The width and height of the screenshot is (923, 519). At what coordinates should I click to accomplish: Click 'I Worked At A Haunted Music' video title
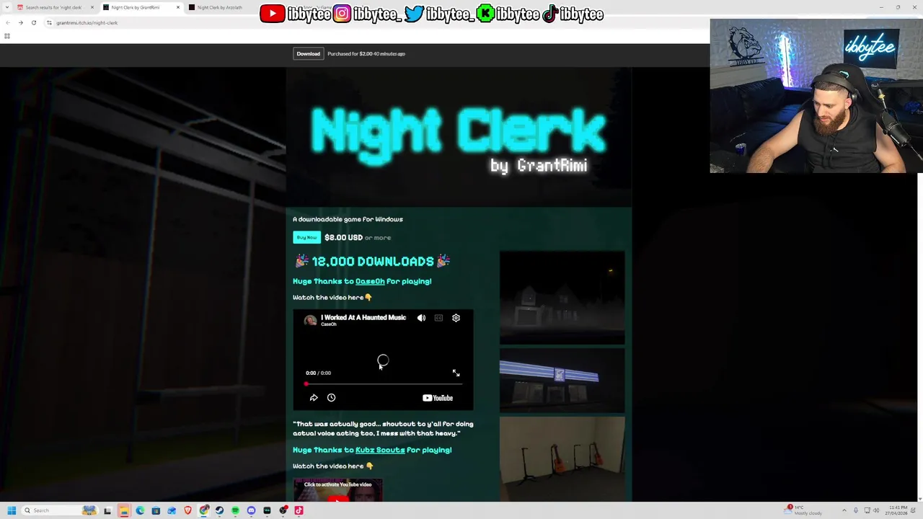(363, 317)
